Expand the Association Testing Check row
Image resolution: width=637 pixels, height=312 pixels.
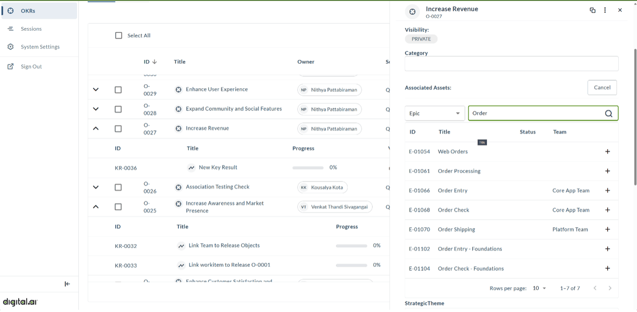96,188
